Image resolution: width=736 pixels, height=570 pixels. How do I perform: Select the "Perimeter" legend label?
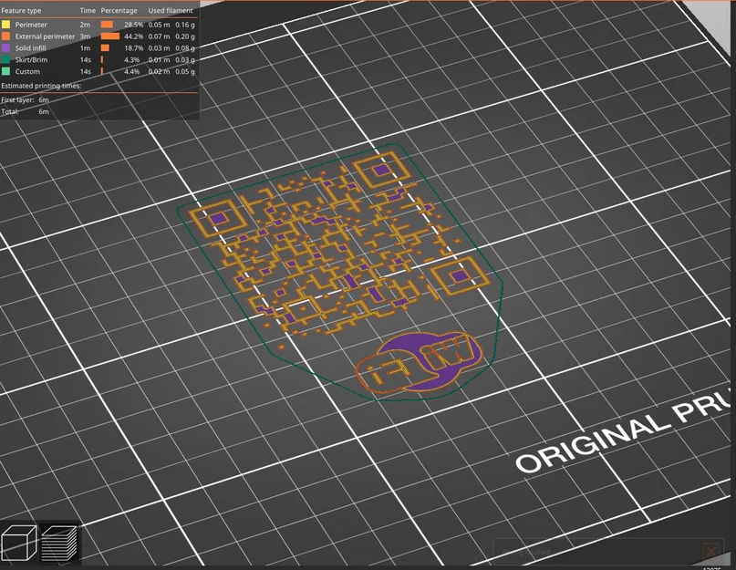click(x=31, y=25)
